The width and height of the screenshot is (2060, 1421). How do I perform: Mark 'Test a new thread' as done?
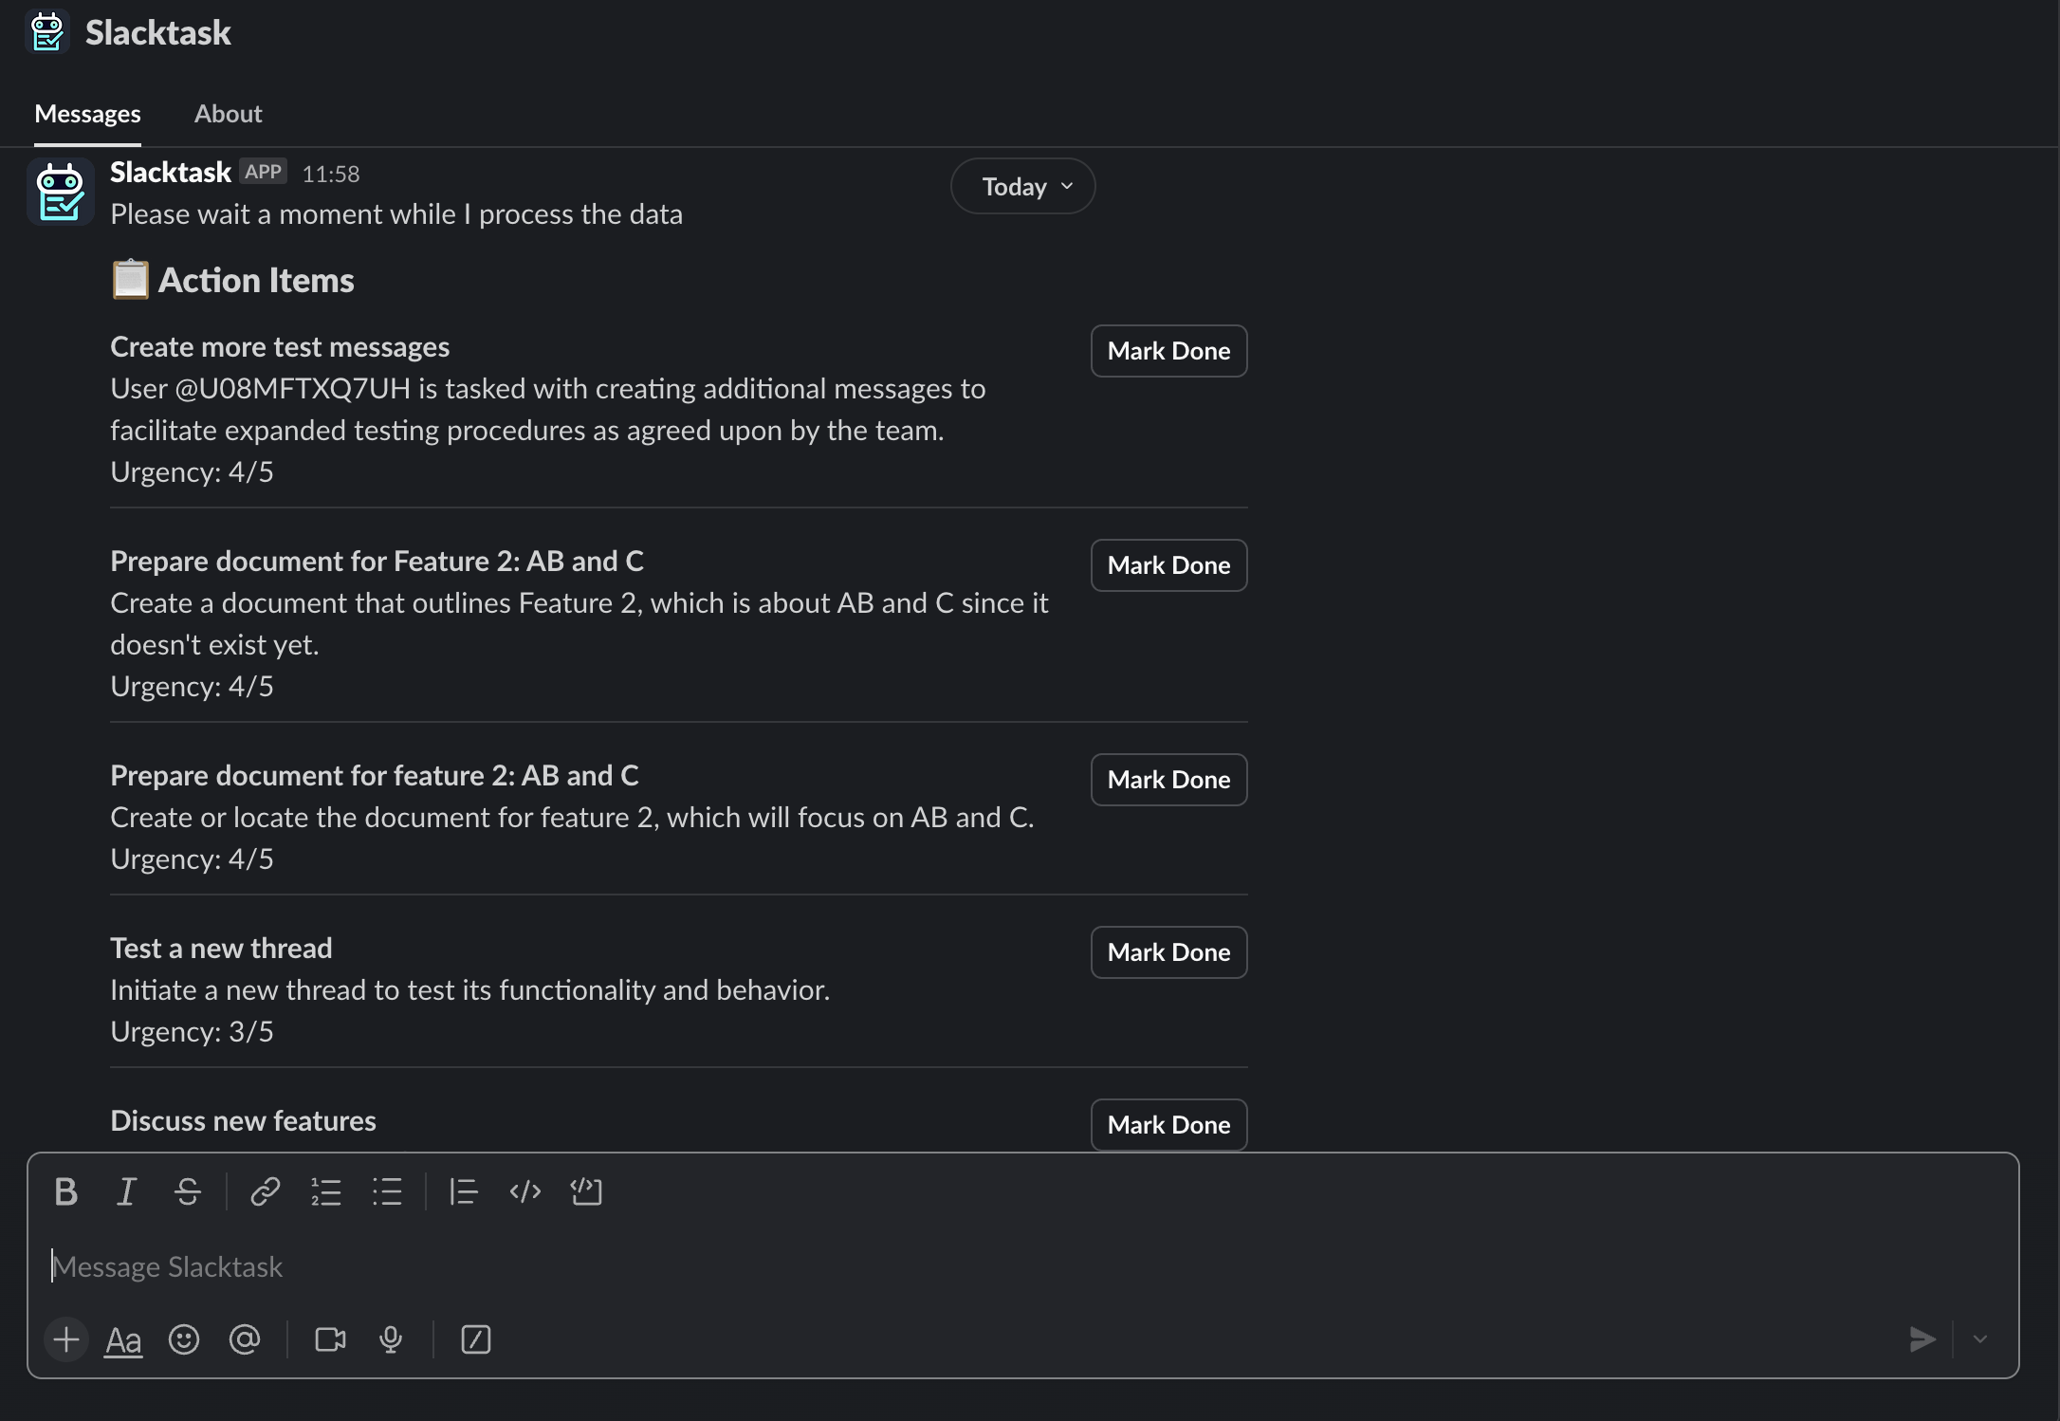coord(1168,951)
